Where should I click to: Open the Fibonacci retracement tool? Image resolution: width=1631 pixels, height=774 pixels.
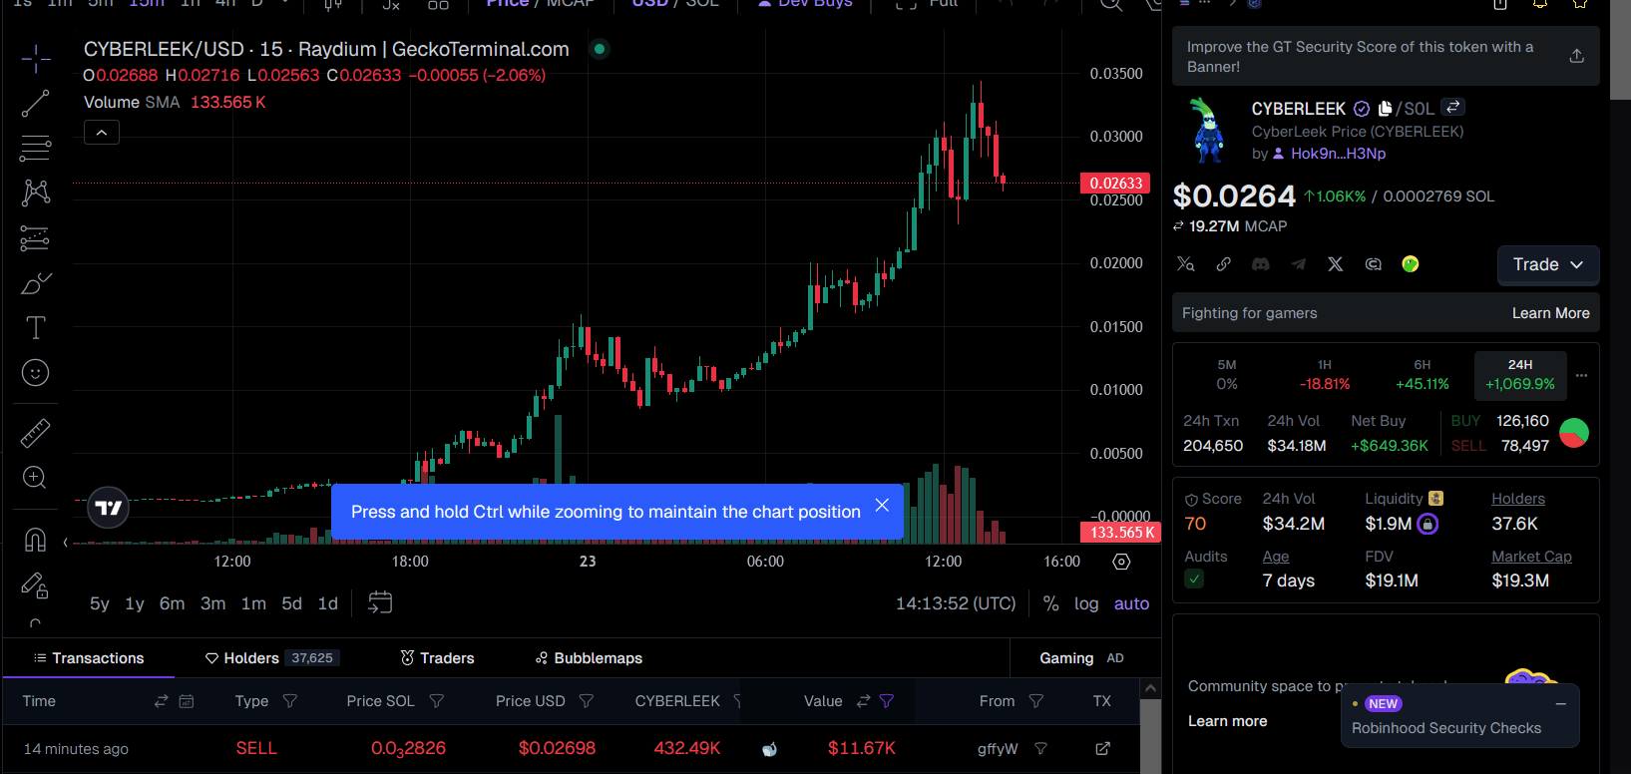pos(36,149)
